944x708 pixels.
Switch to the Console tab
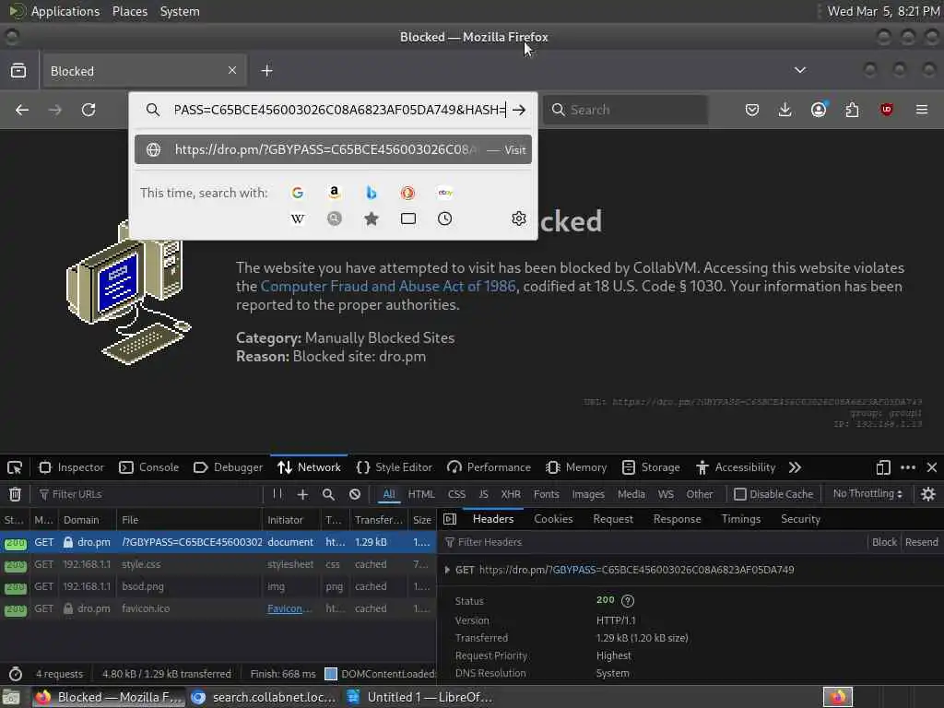(x=149, y=467)
